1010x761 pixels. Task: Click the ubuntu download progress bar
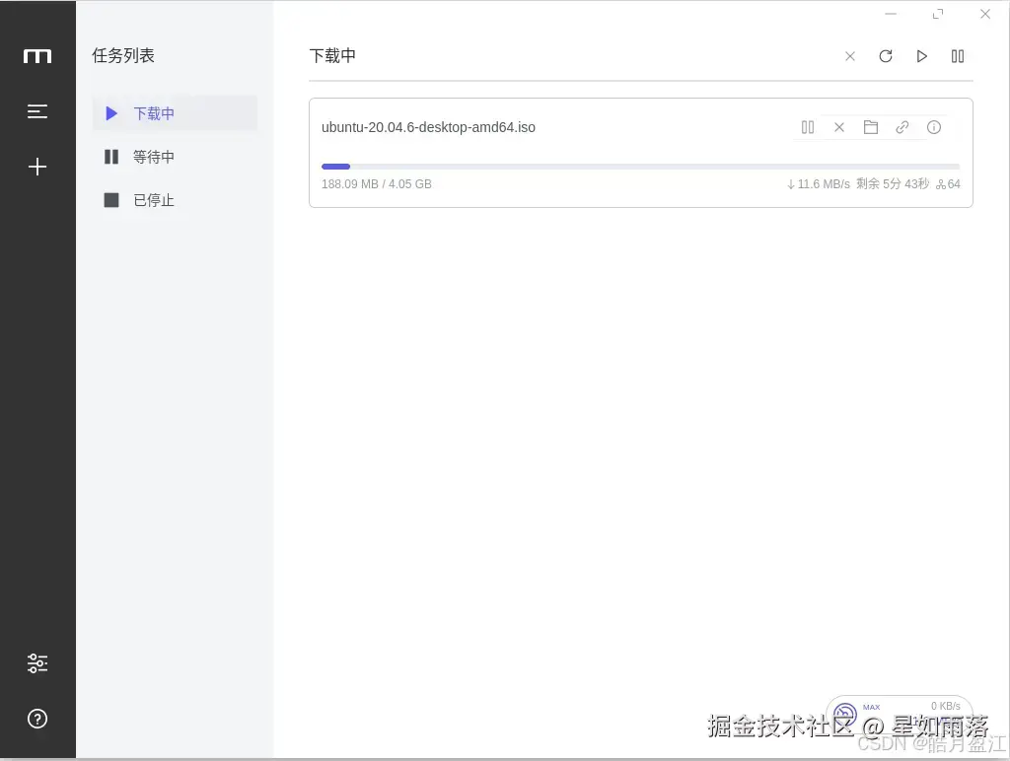tap(639, 166)
